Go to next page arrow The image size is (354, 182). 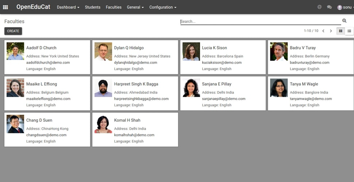click(x=331, y=31)
